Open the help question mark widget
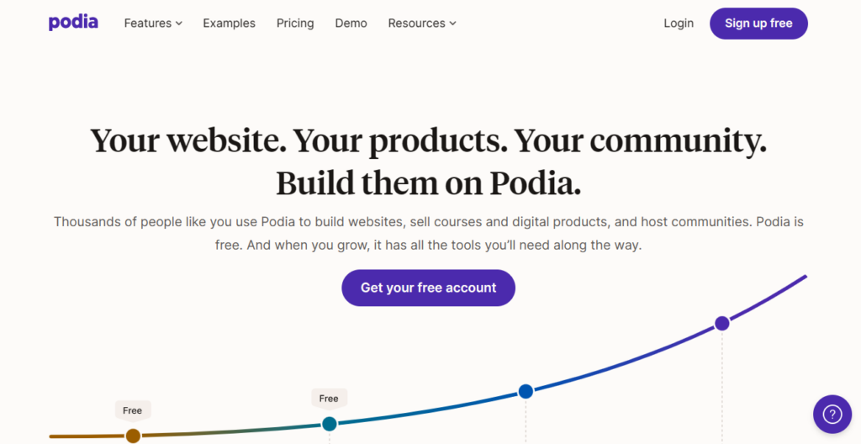This screenshot has height=444, width=861. tap(832, 415)
